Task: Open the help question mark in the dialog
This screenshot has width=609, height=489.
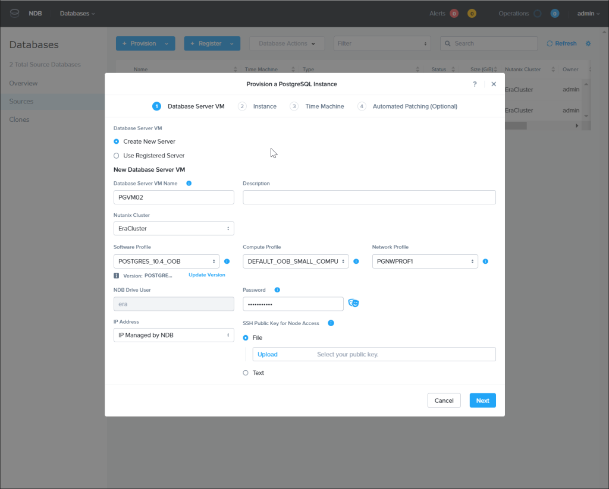Action: [x=475, y=84]
